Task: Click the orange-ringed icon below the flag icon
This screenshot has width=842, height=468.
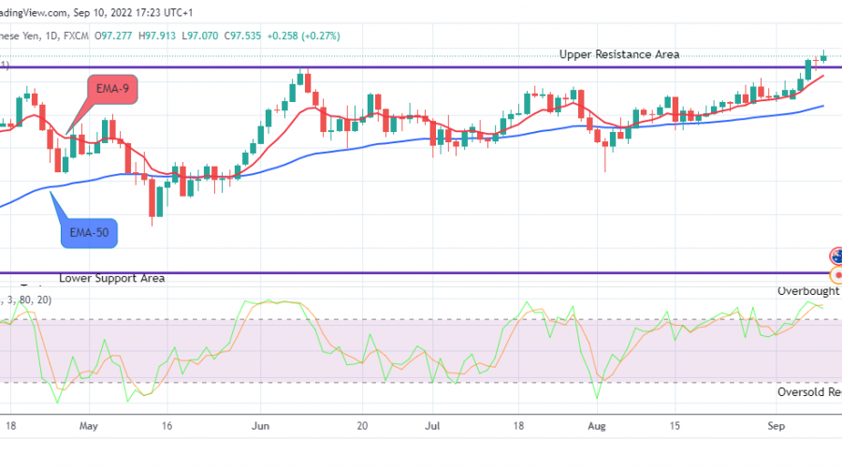Action: point(835,274)
